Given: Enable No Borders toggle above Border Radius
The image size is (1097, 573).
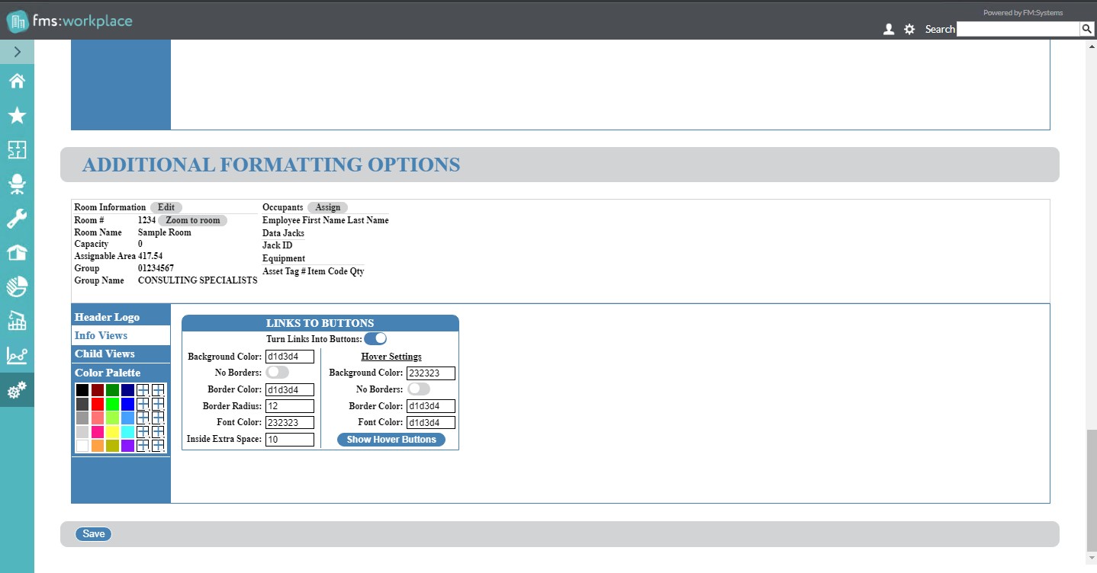Looking at the screenshot, I should [x=278, y=372].
